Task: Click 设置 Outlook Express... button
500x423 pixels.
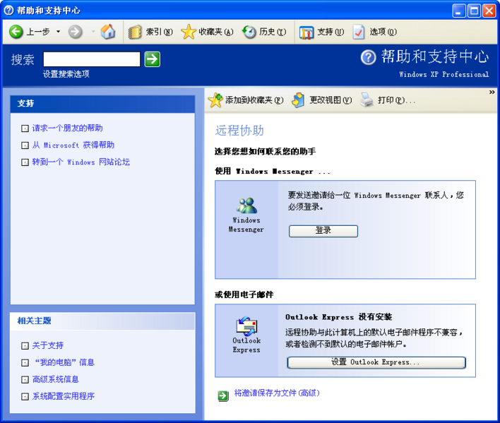Action: [x=376, y=362]
